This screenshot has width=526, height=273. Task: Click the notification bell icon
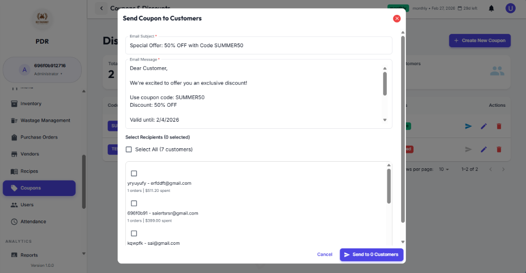pos(491,8)
